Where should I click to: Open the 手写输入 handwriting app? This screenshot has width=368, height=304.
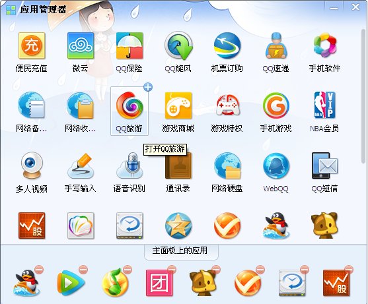81,166
